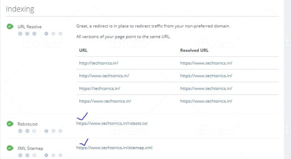Click the resolved URL for http://www.techtonics.in/
Screen dimensions: 291x159
[206, 76]
